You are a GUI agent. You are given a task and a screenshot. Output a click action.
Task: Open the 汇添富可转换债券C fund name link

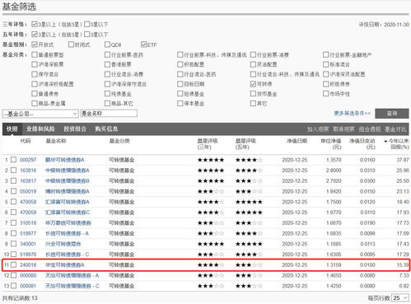[68, 213]
